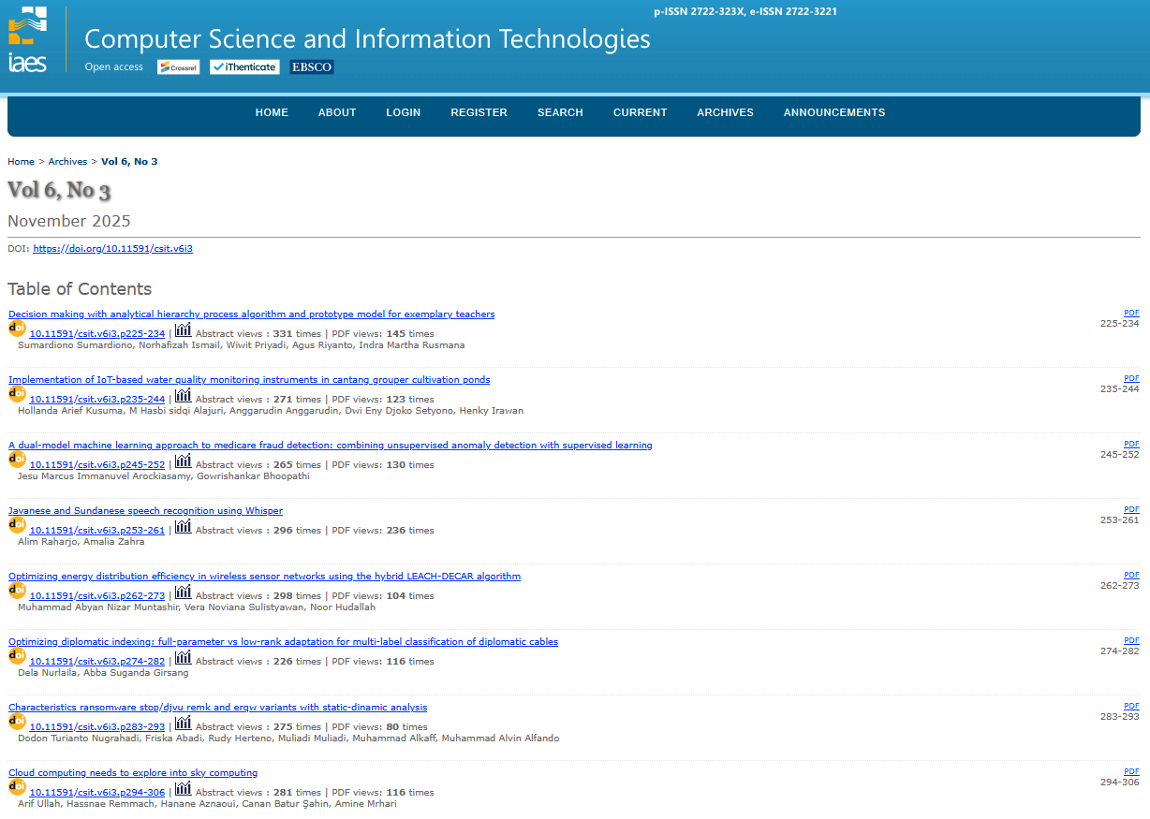Screen dimensions: 1150x819
Task: Open the issue DOI link csit.v6i3
Action: coord(112,249)
